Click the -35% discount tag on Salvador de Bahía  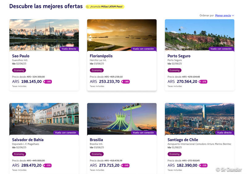click(x=48, y=166)
